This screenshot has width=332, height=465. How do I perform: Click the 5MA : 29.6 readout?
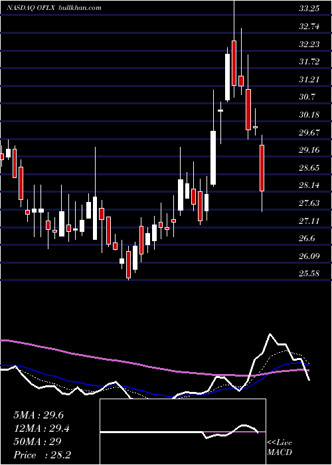(39, 415)
